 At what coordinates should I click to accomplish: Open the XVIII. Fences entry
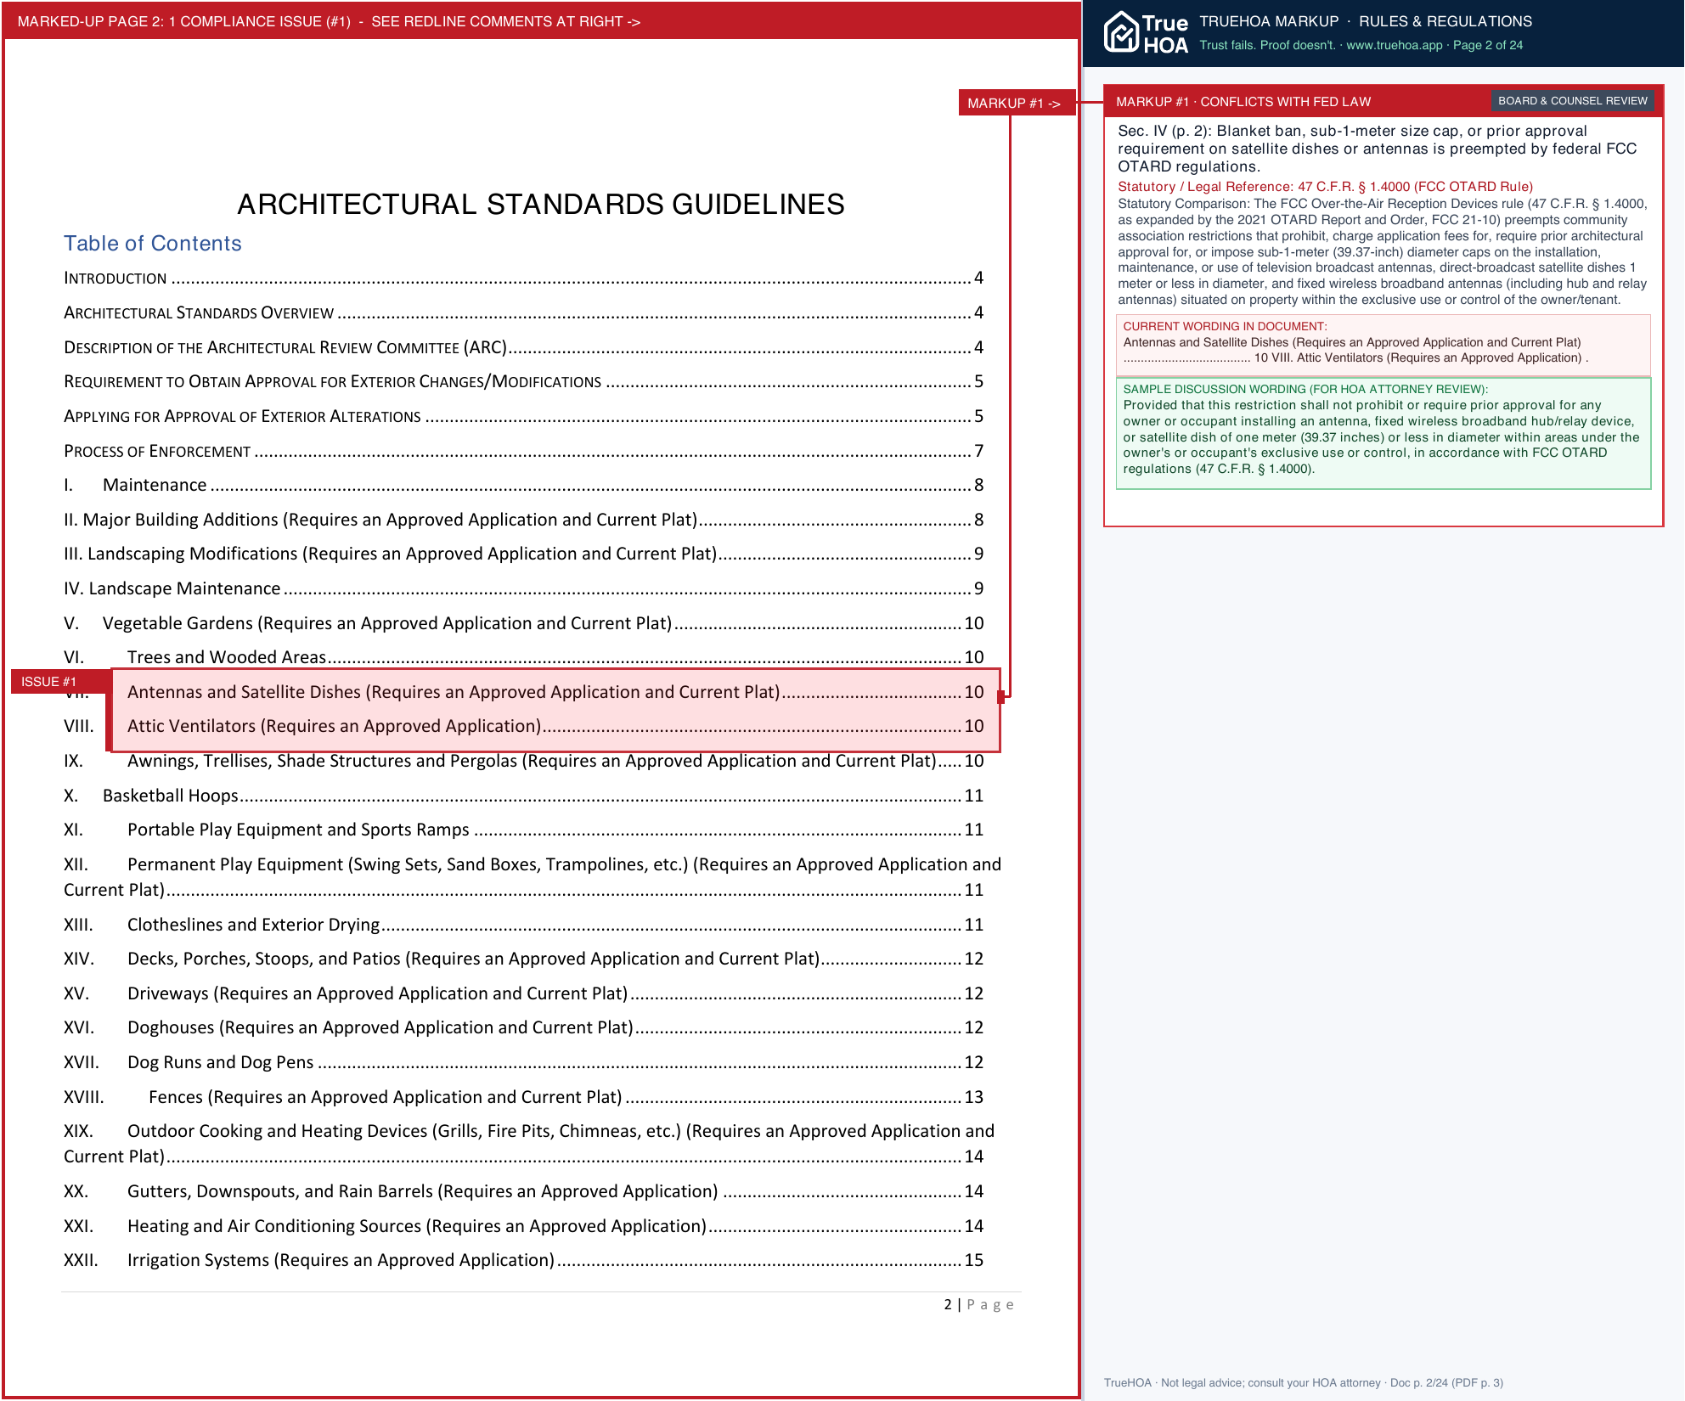click(x=523, y=1097)
